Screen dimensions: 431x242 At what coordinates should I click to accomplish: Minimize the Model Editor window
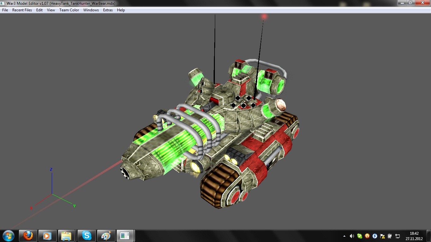[402, 3]
